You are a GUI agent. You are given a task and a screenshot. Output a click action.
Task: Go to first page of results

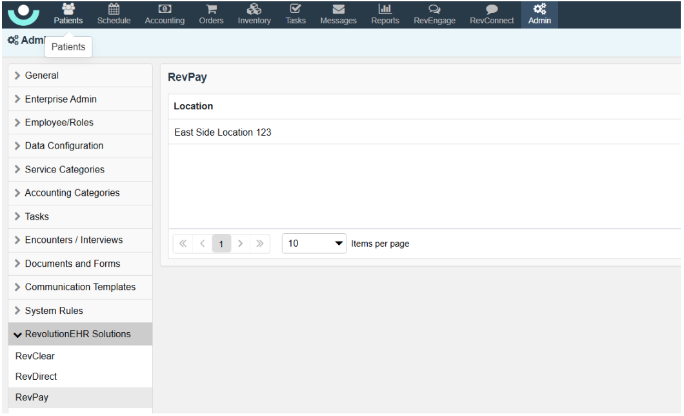pyautogui.click(x=183, y=244)
